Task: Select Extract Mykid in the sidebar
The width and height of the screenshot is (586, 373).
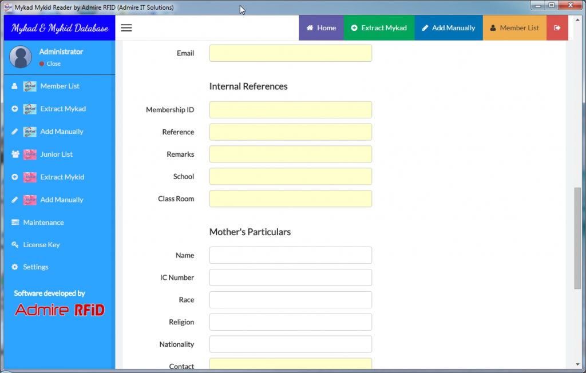Action: [x=62, y=177]
